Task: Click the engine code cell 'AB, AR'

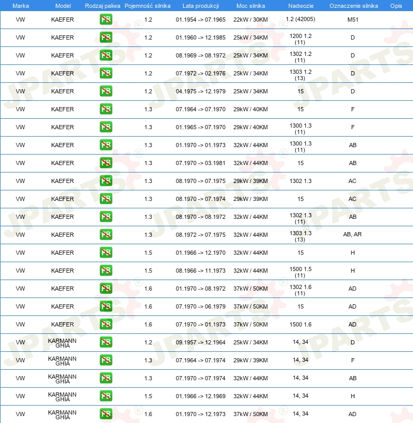Action: click(x=352, y=234)
